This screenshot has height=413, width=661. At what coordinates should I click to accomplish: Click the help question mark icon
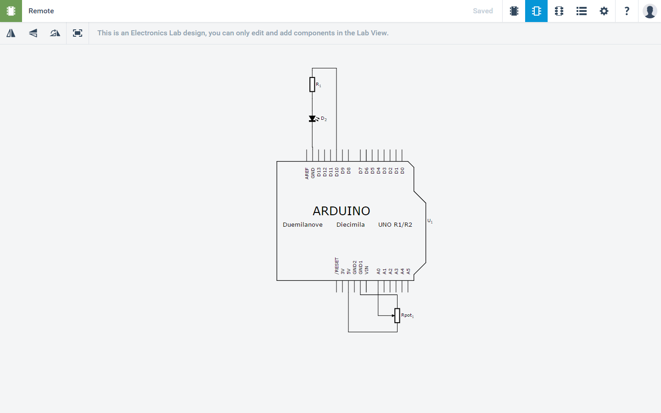click(x=627, y=11)
